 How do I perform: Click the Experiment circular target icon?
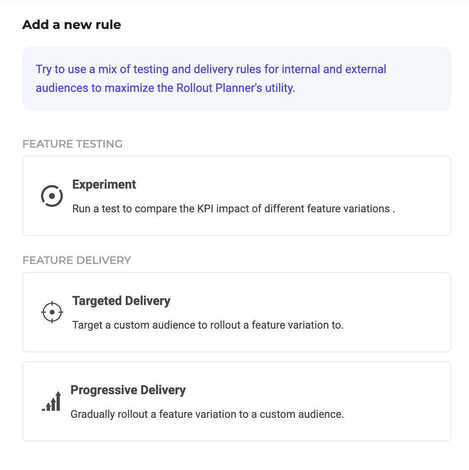(x=52, y=196)
